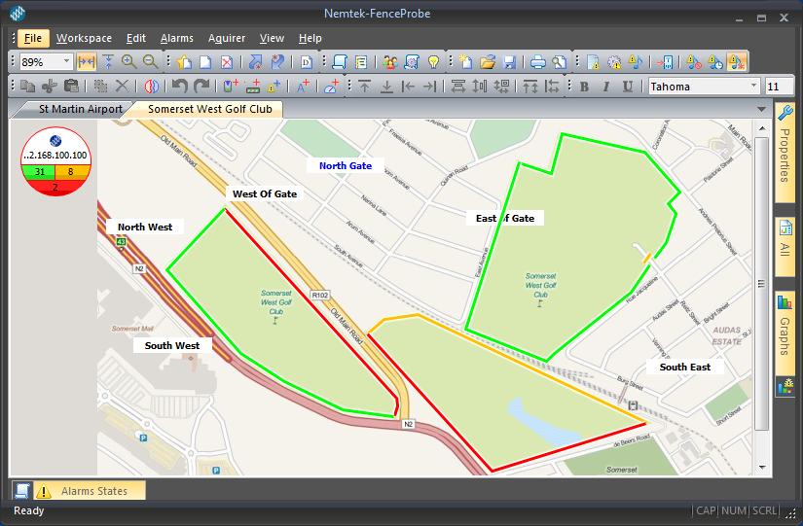Open the Tahoma font dropdown

[x=754, y=87]
